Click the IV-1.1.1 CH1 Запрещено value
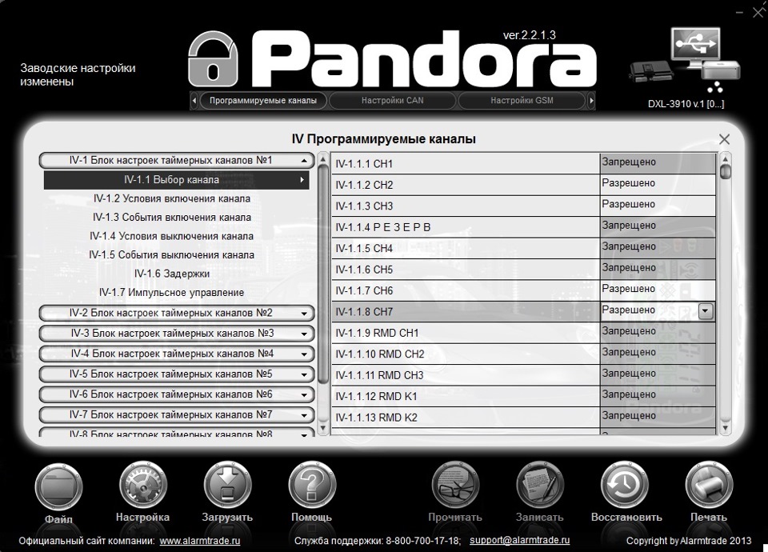This screenshot has width=768, height=552. click(658, 162)
